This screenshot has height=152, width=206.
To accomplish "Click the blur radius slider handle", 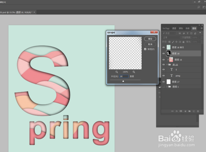I will (x=123, y=81).
